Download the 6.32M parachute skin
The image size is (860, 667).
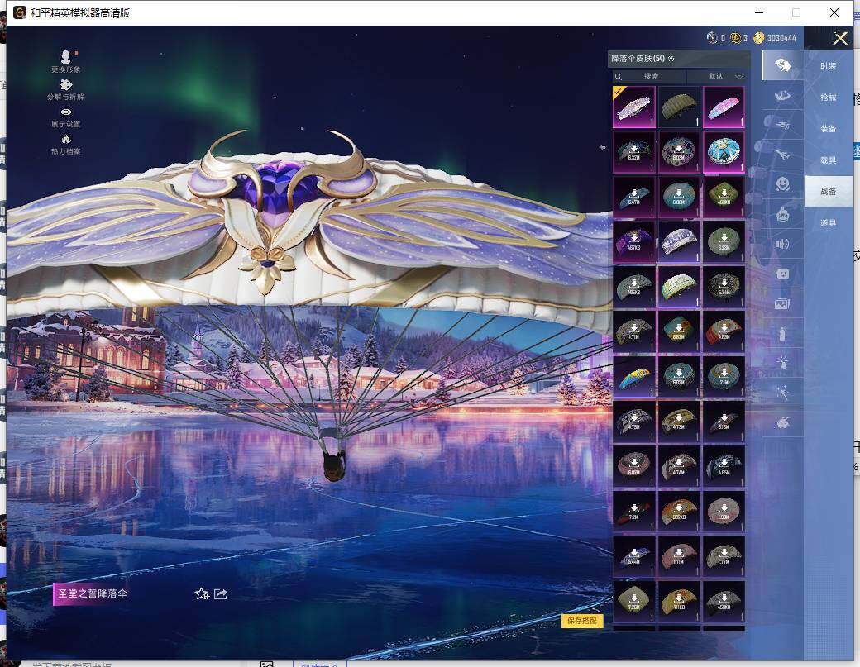[x=634, y=152]
